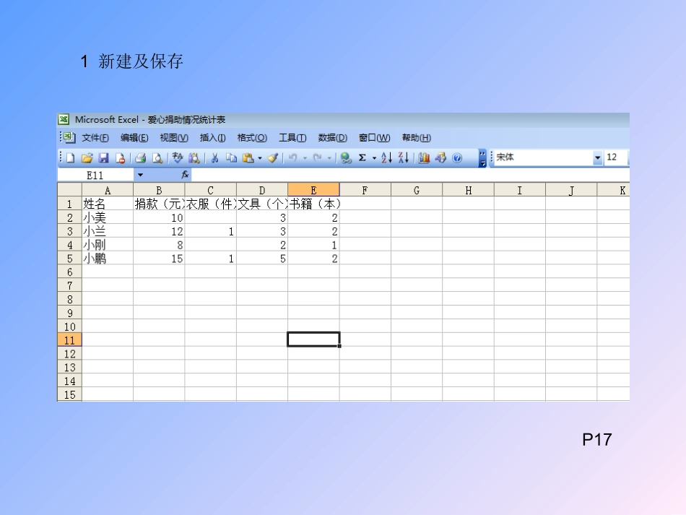Open the 数据(D) menu
This screenshot has height=515, width=686.
click(332, 138)
